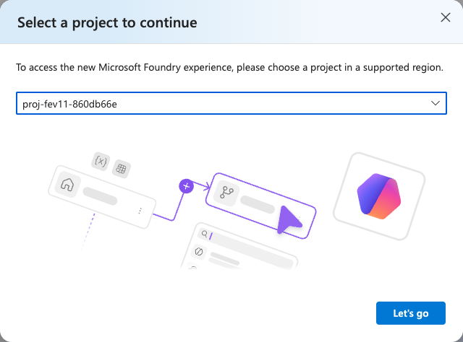Click the purple plus circle connector
The image size is (463, 342).
click(187, 186)
